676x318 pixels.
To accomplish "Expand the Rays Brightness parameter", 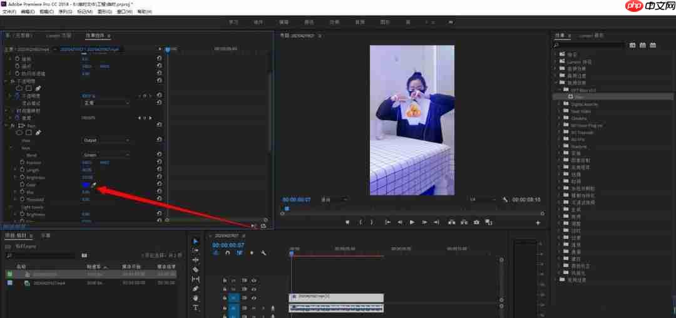I will pyautogui.click(x=16, y=177).
